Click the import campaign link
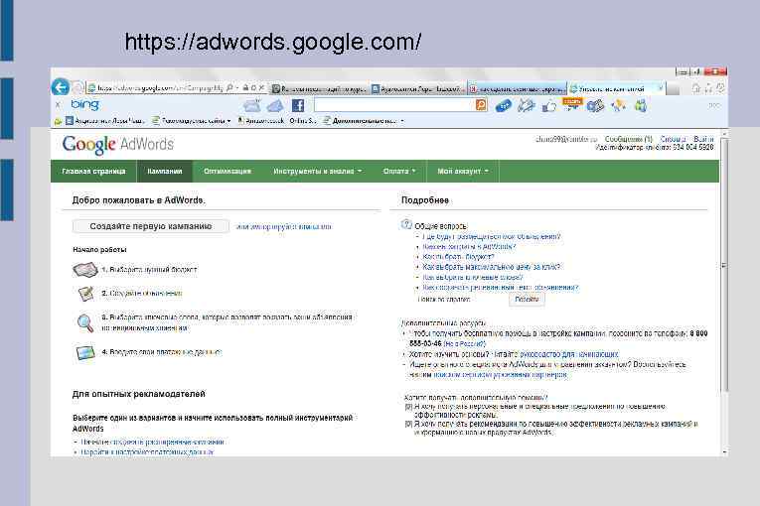760x506 pixels. click(x=283, y=226)
